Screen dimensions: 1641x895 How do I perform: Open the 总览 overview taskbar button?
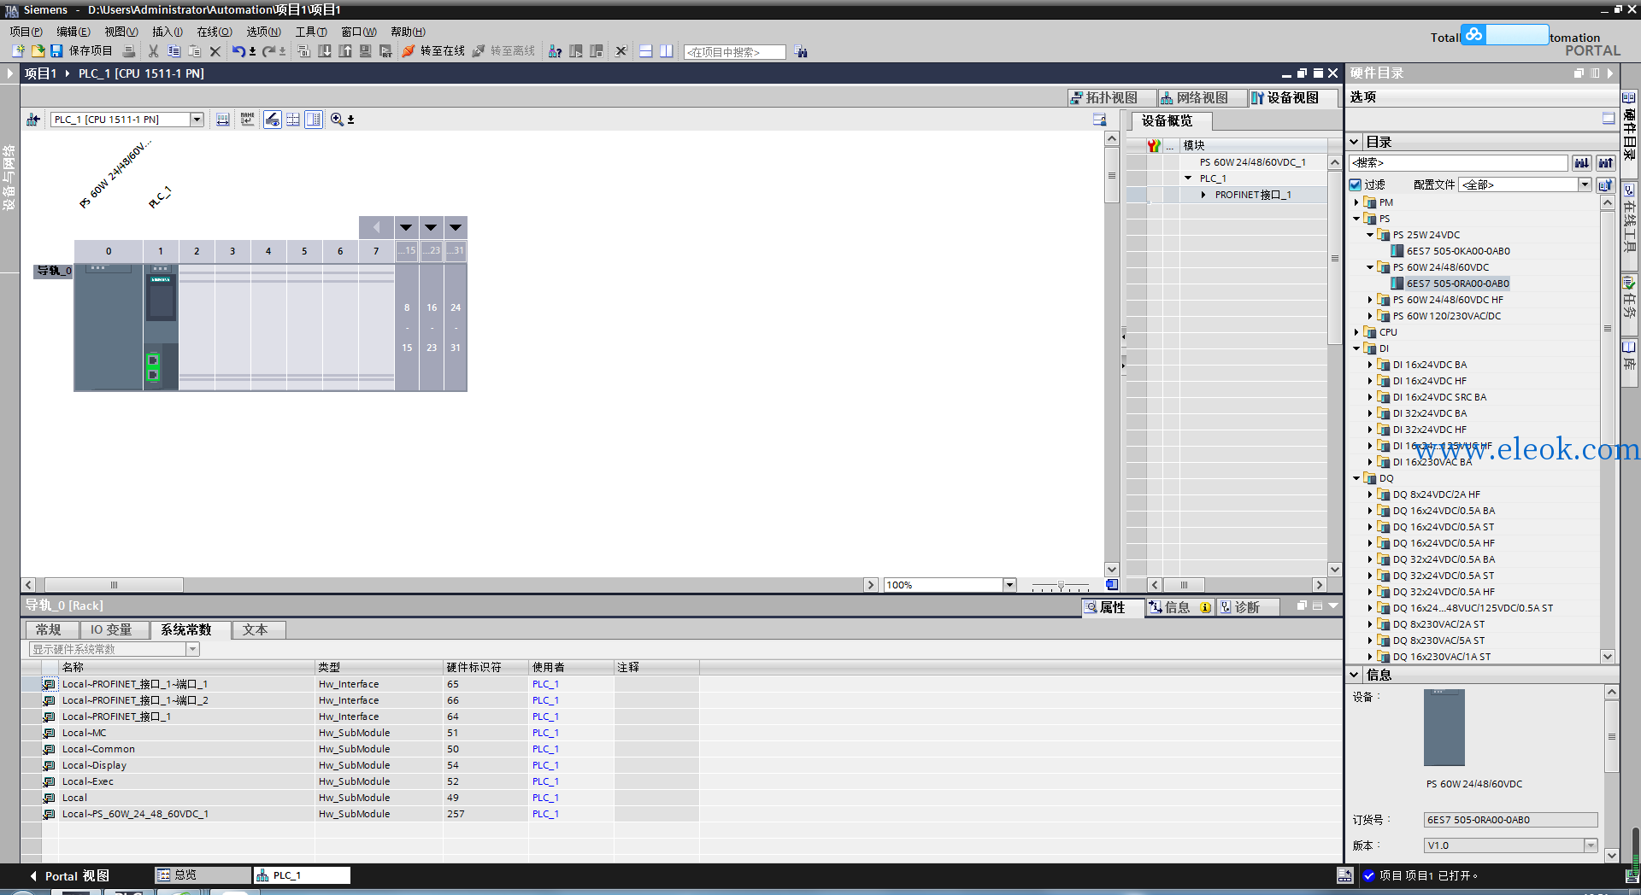tap(203, 875)
